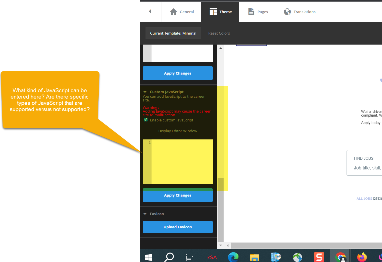Click Reset Colors

(219, 33)
